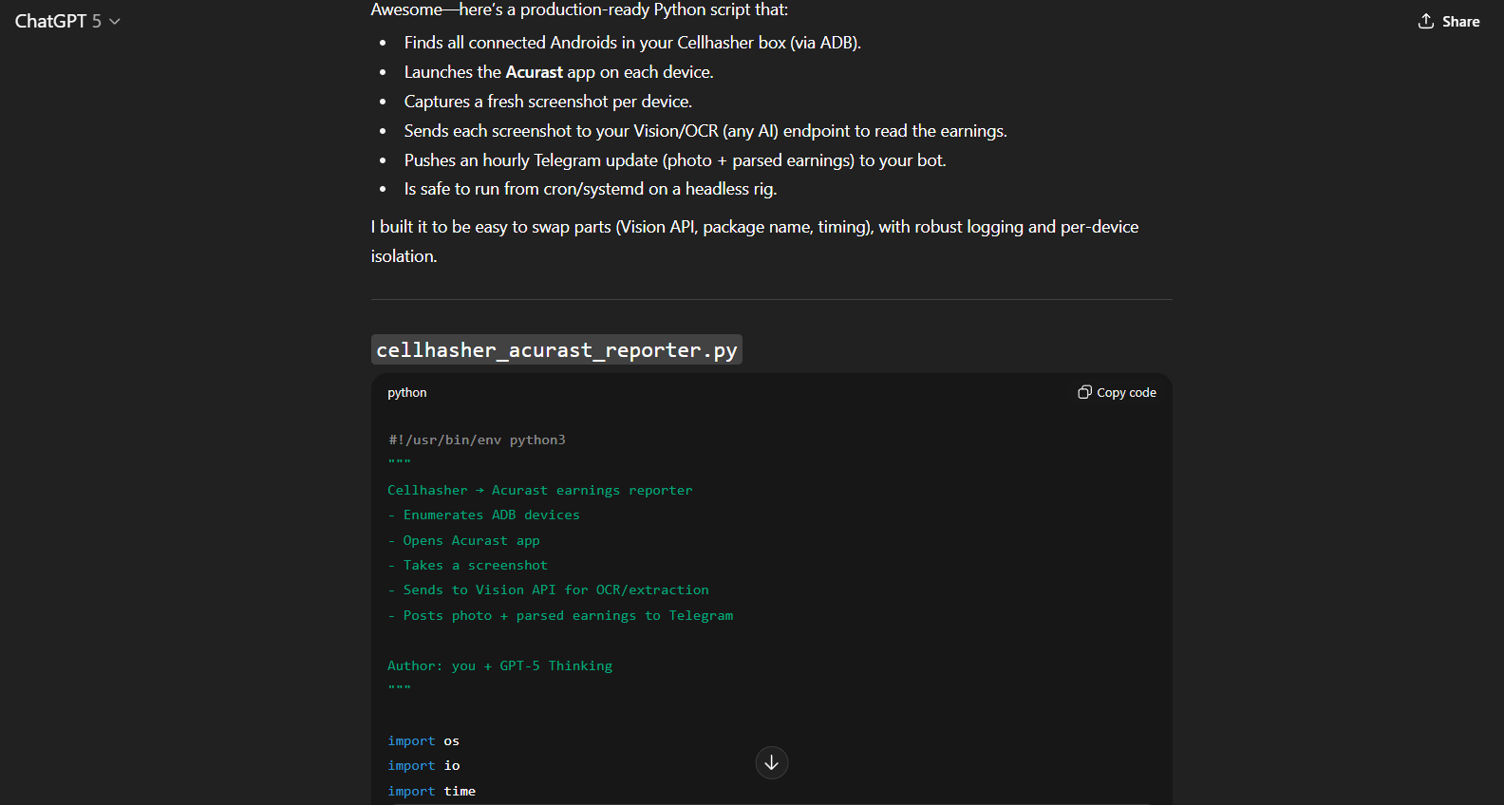Click the python language label
Viewport: 1504px width, 805px height.
pos(406,393)
